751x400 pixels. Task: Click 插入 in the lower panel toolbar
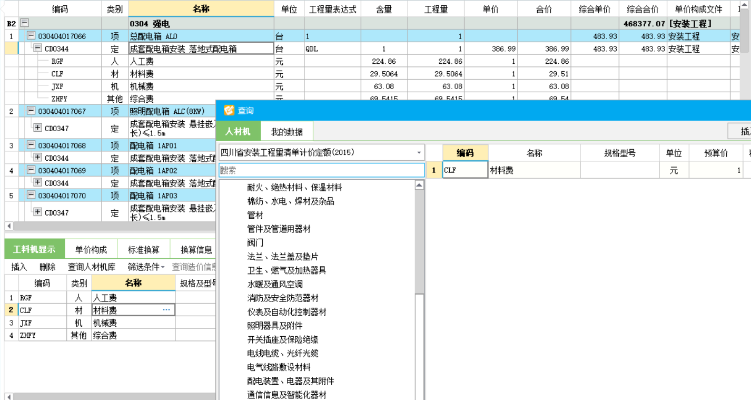pyautogui.click(x=19, y=267)
